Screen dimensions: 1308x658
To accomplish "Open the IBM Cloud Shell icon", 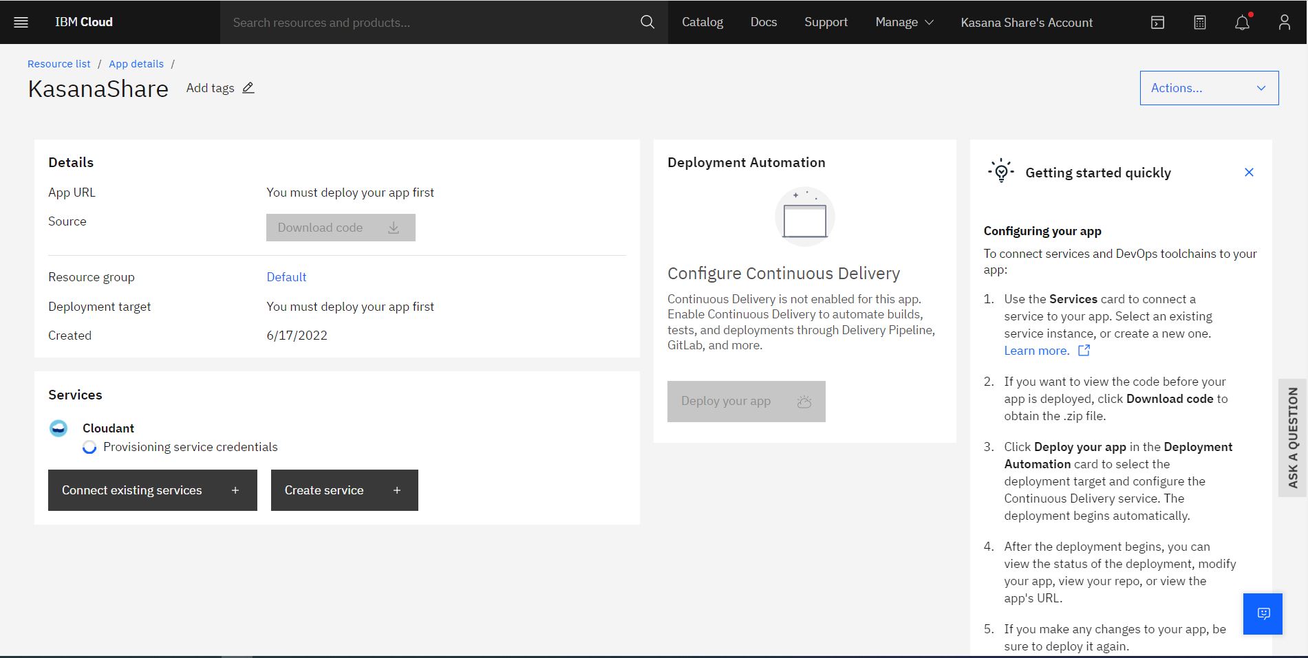I will coord(1158,23).
